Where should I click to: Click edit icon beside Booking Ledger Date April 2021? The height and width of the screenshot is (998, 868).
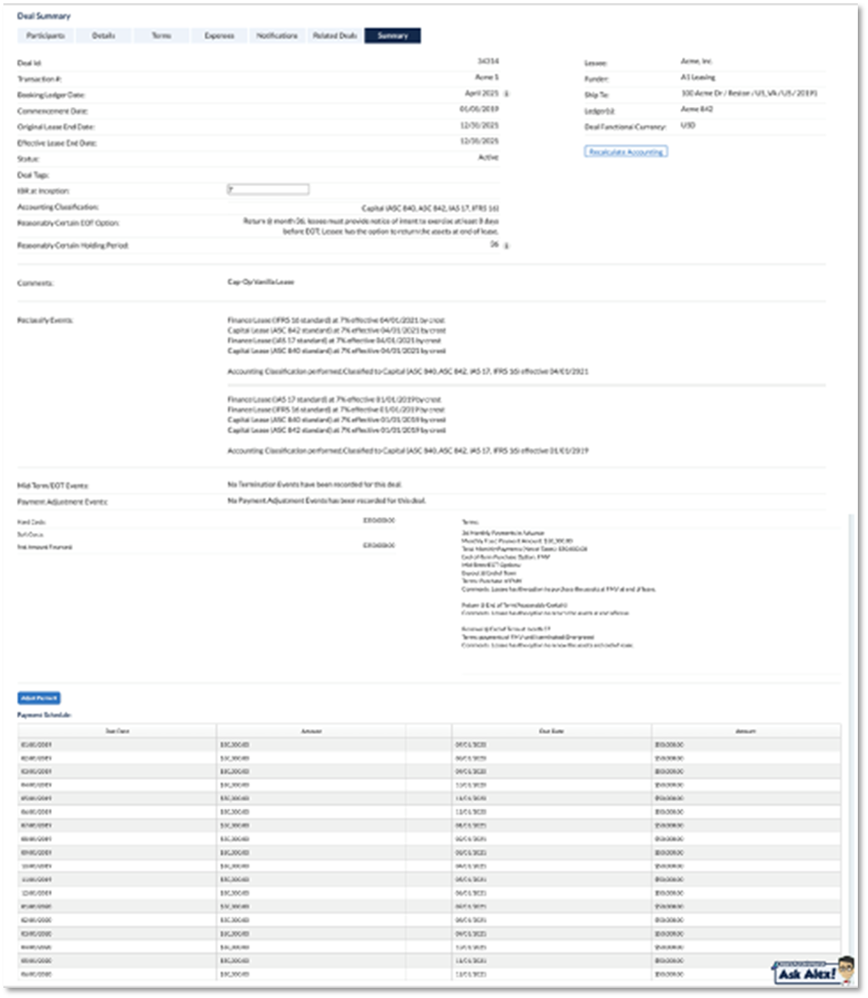507,93
